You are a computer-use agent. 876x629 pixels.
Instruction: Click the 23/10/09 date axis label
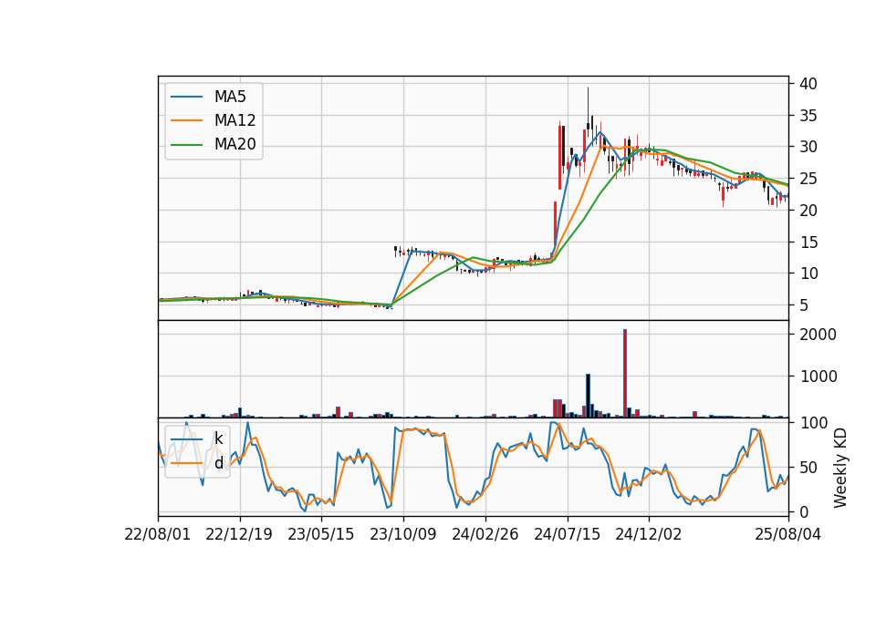click(402, 534)
